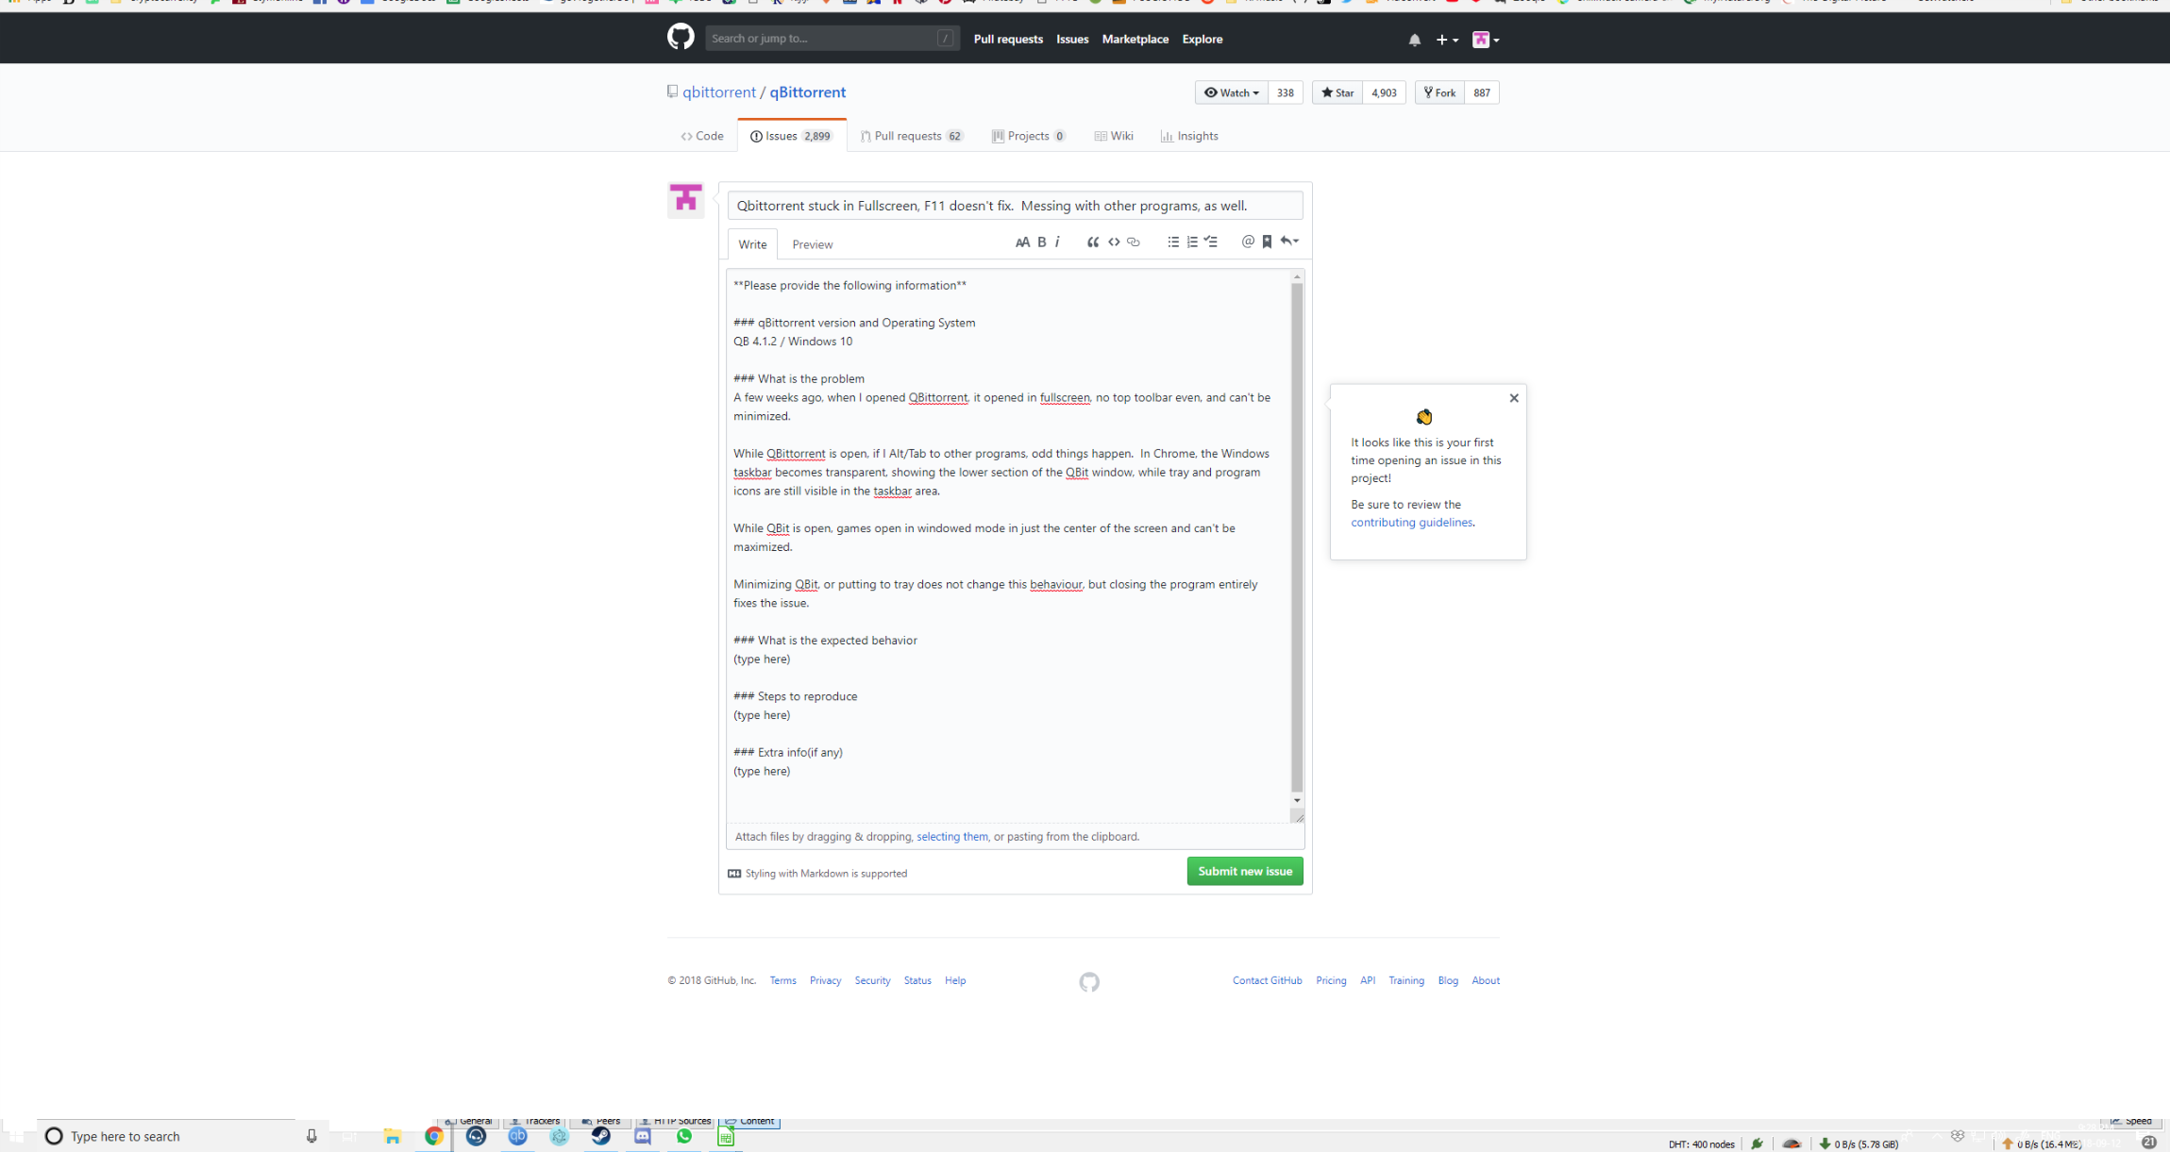Open the Wiki tab

tap(1114, 136)
